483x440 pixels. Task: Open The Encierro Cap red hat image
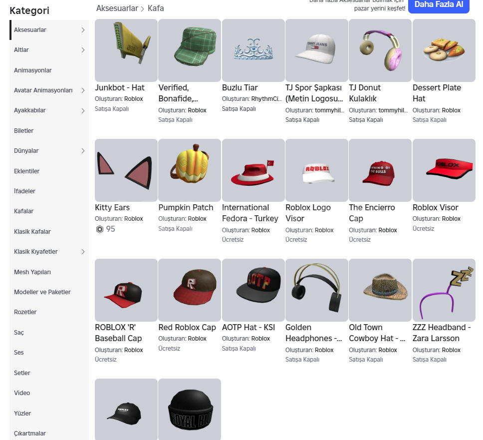coord(380,170)
